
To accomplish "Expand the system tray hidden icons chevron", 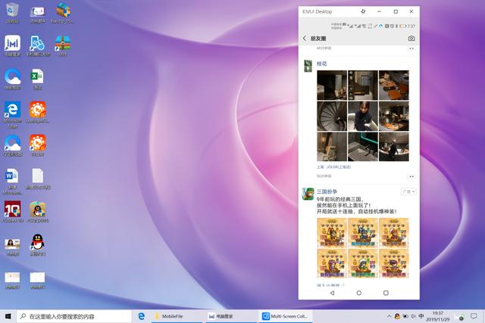I will click(x=389, y=316).
